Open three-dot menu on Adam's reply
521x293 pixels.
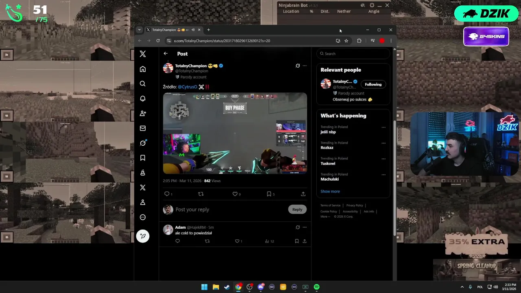coord(304,227)
